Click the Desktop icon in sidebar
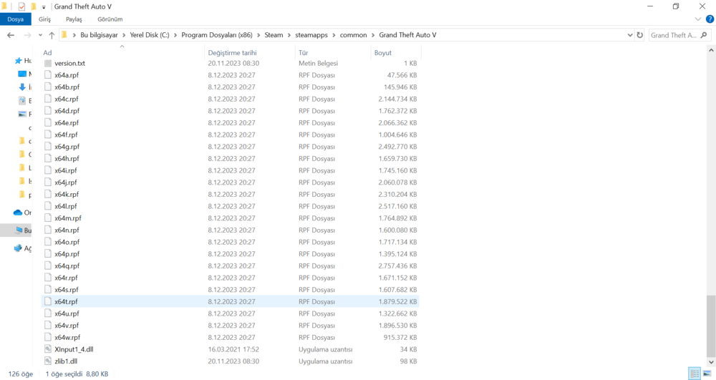716x380 pixels. click(22, 74)
